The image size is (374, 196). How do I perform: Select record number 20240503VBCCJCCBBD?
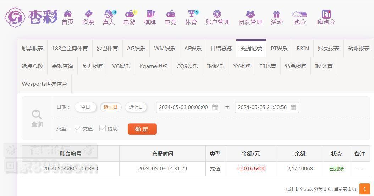click(x=71, y=169)
